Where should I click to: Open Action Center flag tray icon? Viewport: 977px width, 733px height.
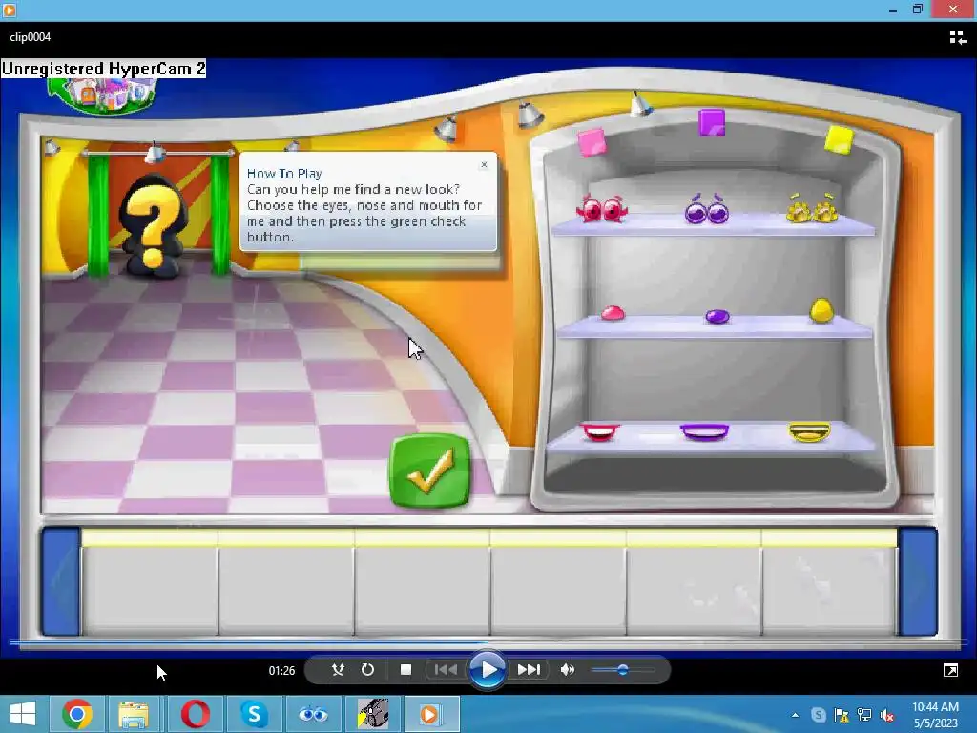coord(842,715)
